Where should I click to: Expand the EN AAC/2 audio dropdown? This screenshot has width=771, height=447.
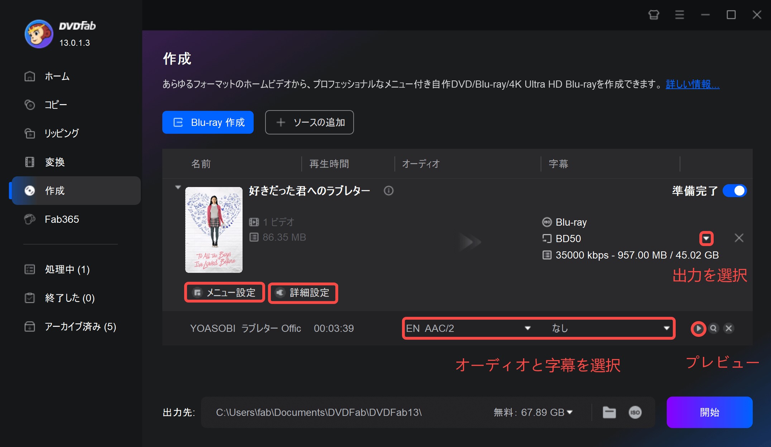click(527, 328)
